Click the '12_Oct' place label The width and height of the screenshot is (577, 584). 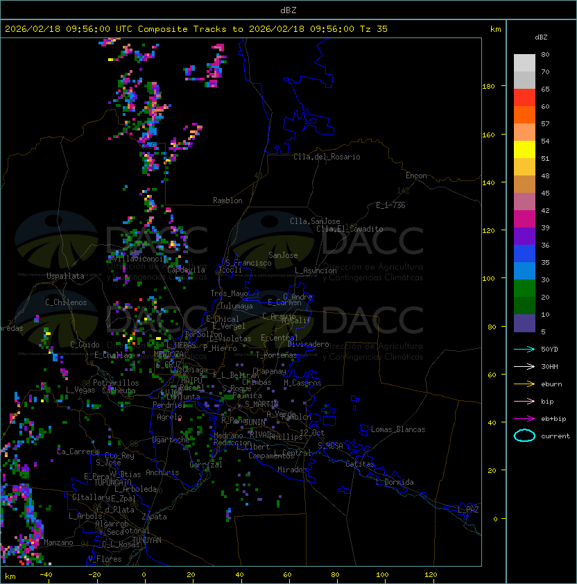tap(312, 432)
